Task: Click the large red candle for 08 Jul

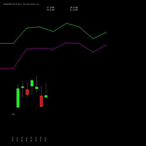Action: 41,101
